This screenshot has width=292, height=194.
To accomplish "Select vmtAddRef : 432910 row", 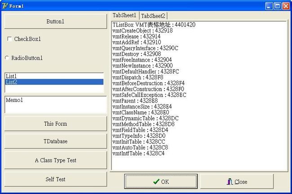I will (199, 42).
